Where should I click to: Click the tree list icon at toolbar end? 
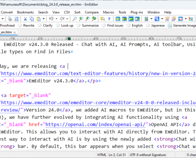(x=191, y=19)
